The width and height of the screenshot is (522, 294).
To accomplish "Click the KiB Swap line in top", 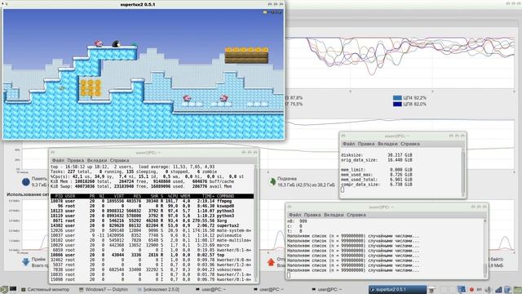I will click(143, 186).
